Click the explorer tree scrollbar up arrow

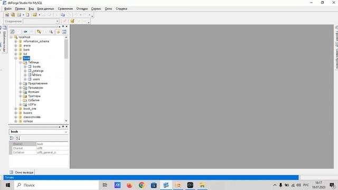tap(66, 37)
